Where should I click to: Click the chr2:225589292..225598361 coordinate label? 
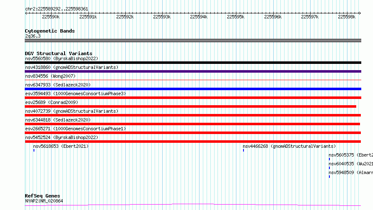click(57, 9)
